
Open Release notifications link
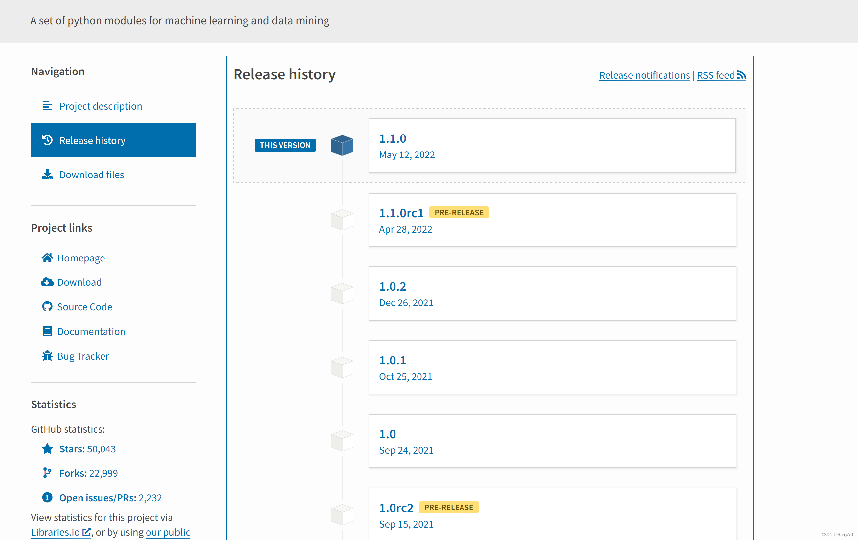[644, 75]
